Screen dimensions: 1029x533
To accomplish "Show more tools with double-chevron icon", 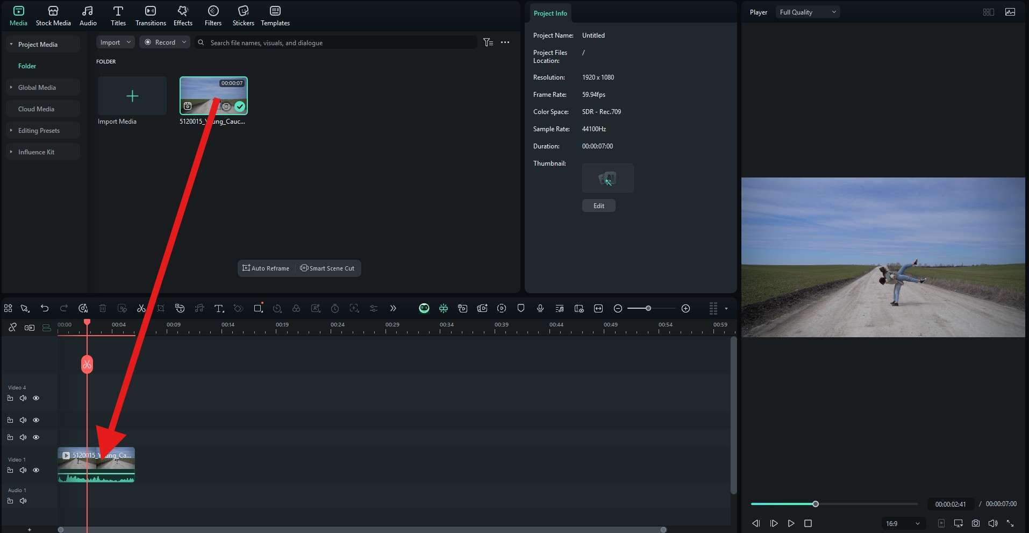I will coord(393,308).
